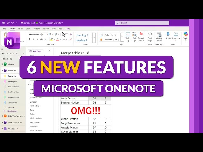Open the File tab
The height and width of the screenshot is (152, 203).
click(4, 29)
